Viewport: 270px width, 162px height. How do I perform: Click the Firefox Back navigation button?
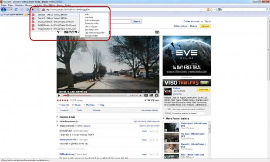(x=3, y=10)
